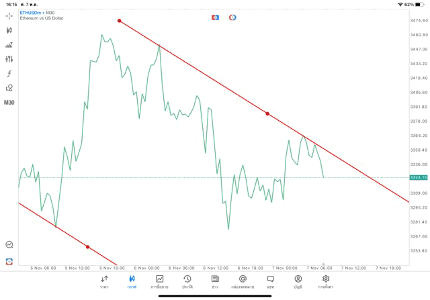Tap the red-blue trade panel icon
The width and height of the screenshot is (430, 300).
click(215, 17)
